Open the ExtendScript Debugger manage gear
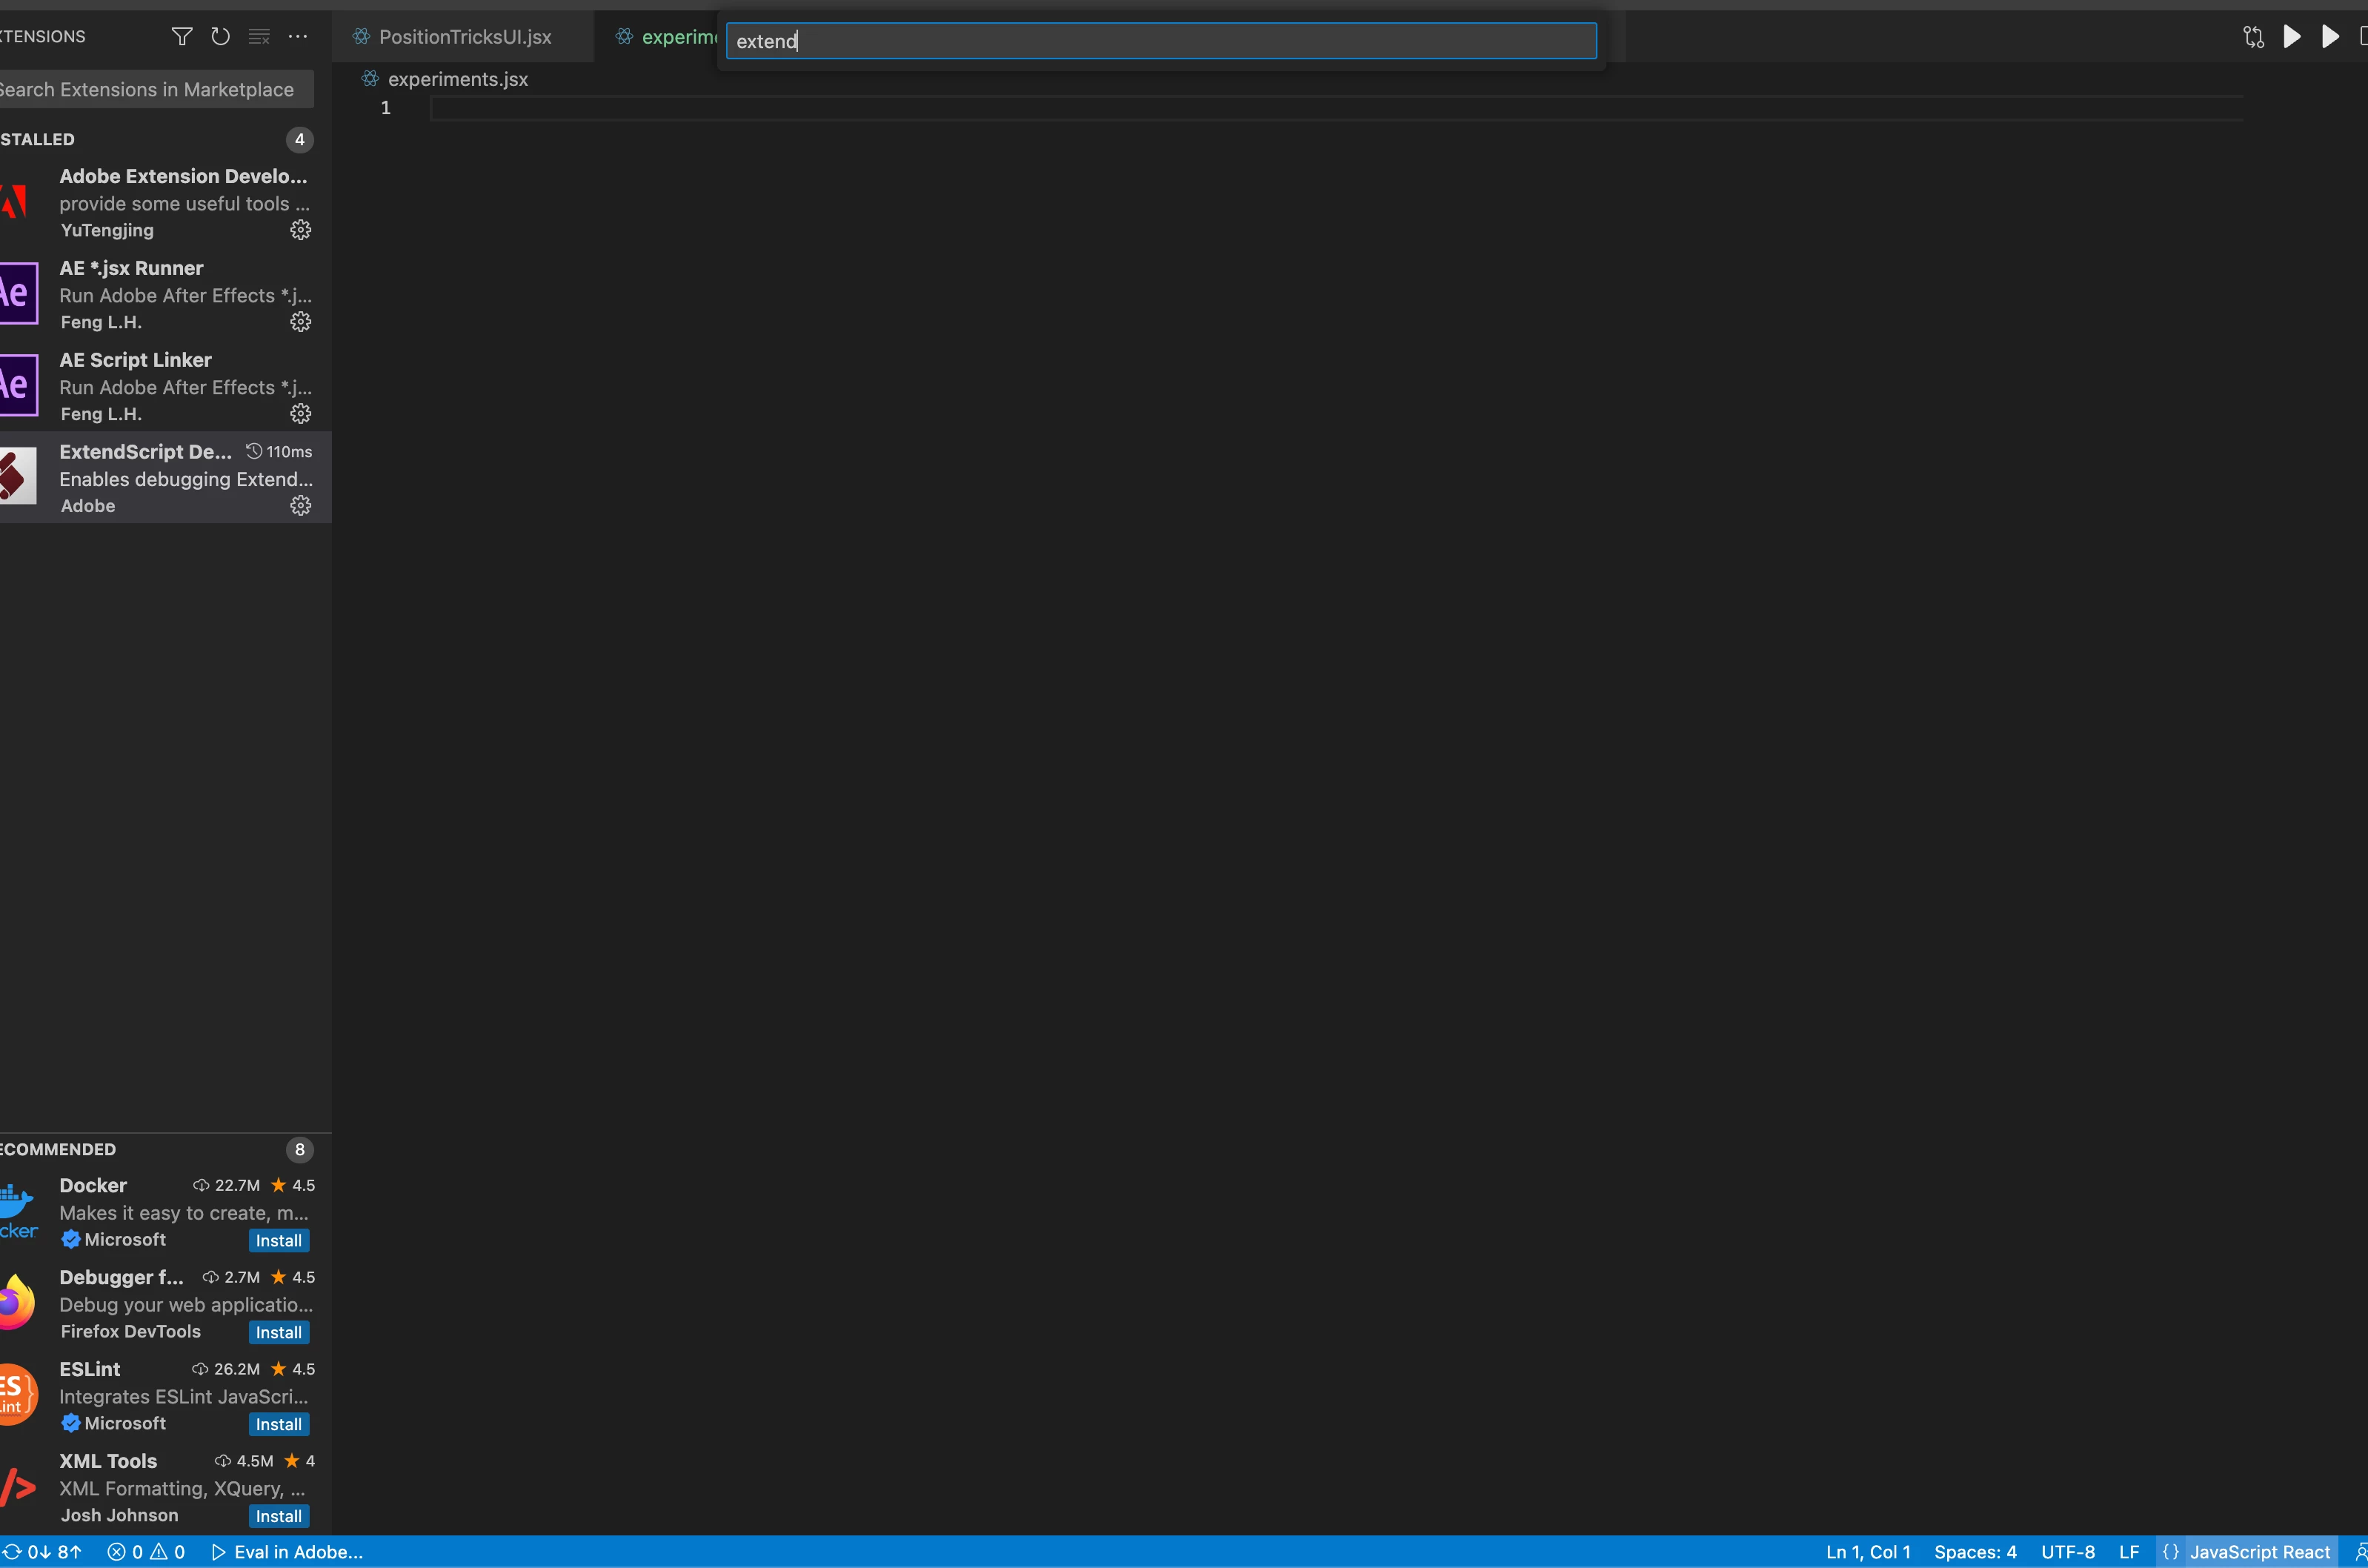2368x1568 pixels. pos(300,506)
